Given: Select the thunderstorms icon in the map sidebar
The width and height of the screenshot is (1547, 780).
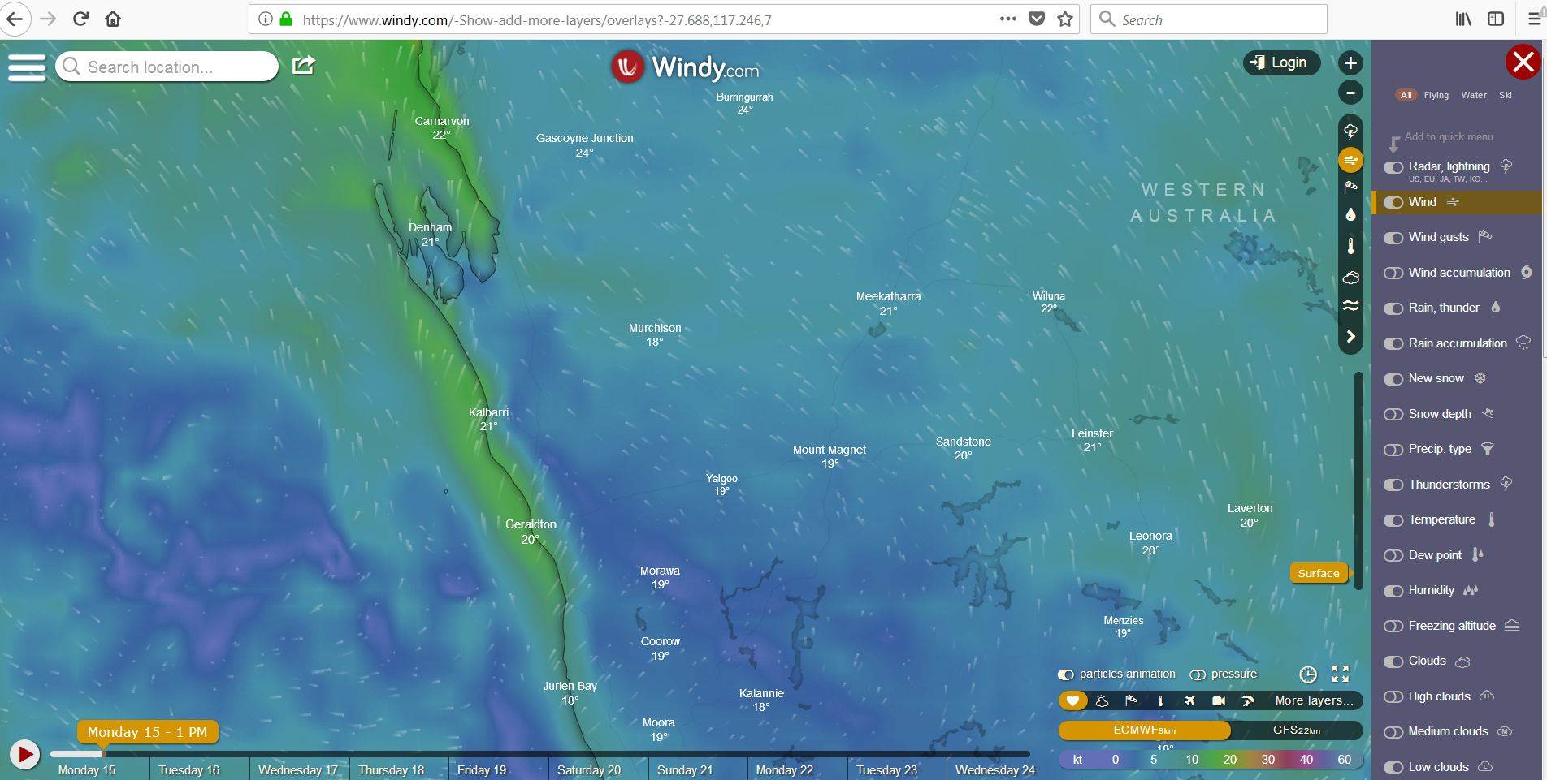Looking at the screenshot, I should [1350, 130].
